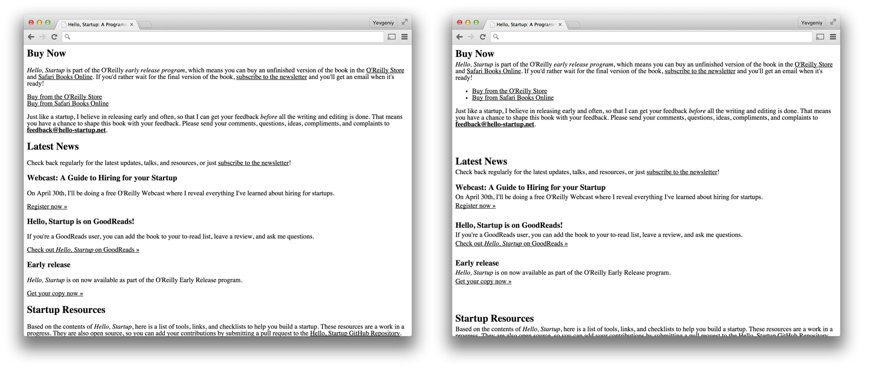Click Buy from Safari Books Online in left window

tap(68, 104)
